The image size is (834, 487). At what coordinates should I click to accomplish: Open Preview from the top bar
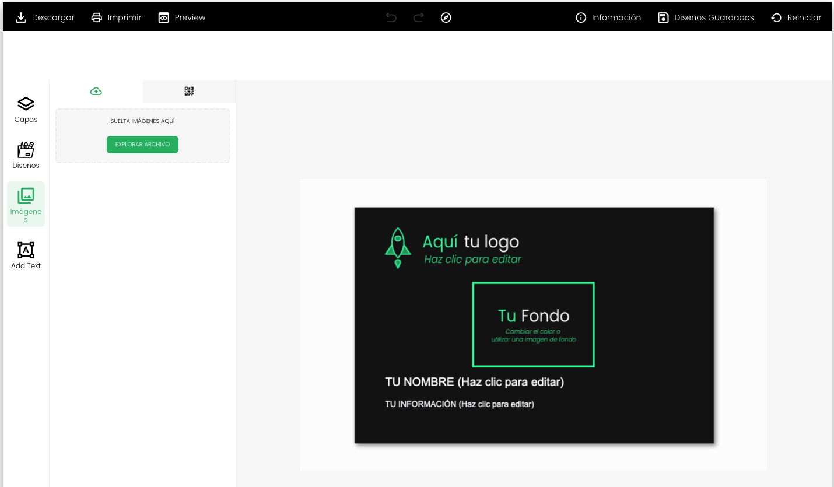click(x=182, y=17)
